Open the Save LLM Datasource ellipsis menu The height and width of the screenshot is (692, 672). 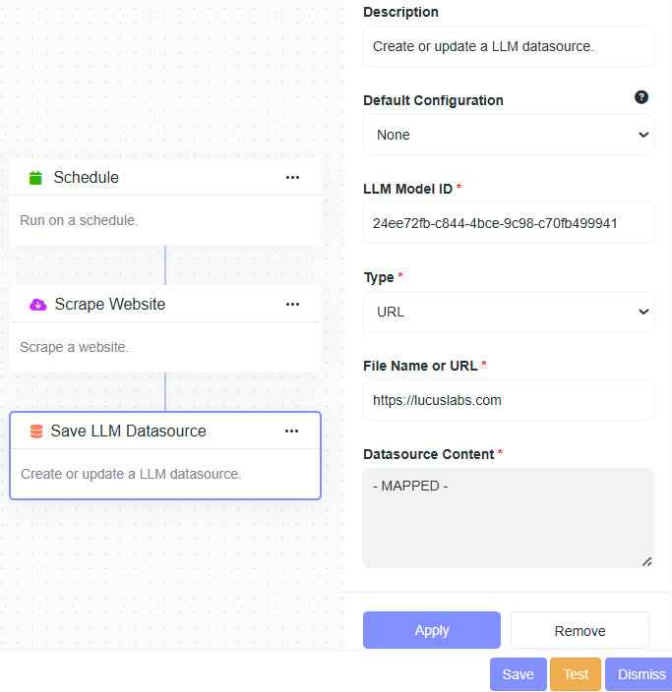tap(291, 432)
